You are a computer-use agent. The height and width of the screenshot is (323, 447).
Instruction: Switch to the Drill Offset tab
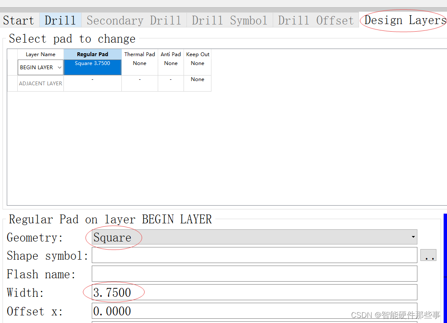click(315, 20)
